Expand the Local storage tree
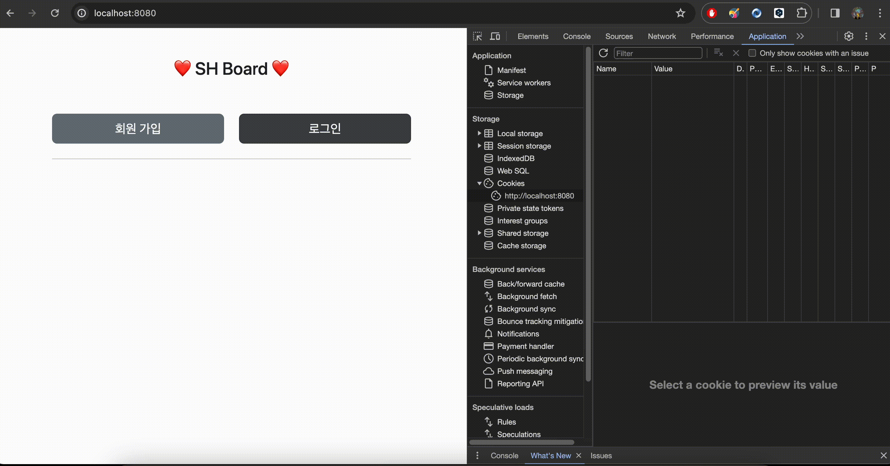 coord(479,133)
